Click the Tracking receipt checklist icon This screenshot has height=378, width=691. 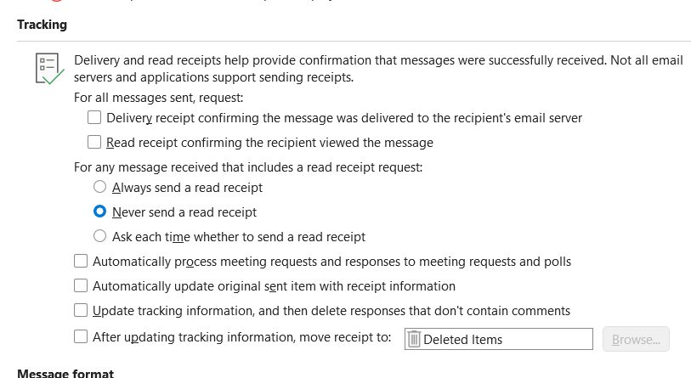tap(50, 69)
